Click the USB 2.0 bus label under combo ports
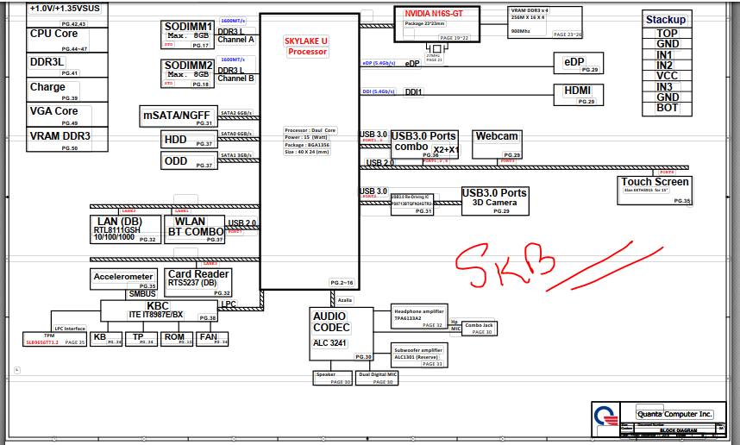 379,163
